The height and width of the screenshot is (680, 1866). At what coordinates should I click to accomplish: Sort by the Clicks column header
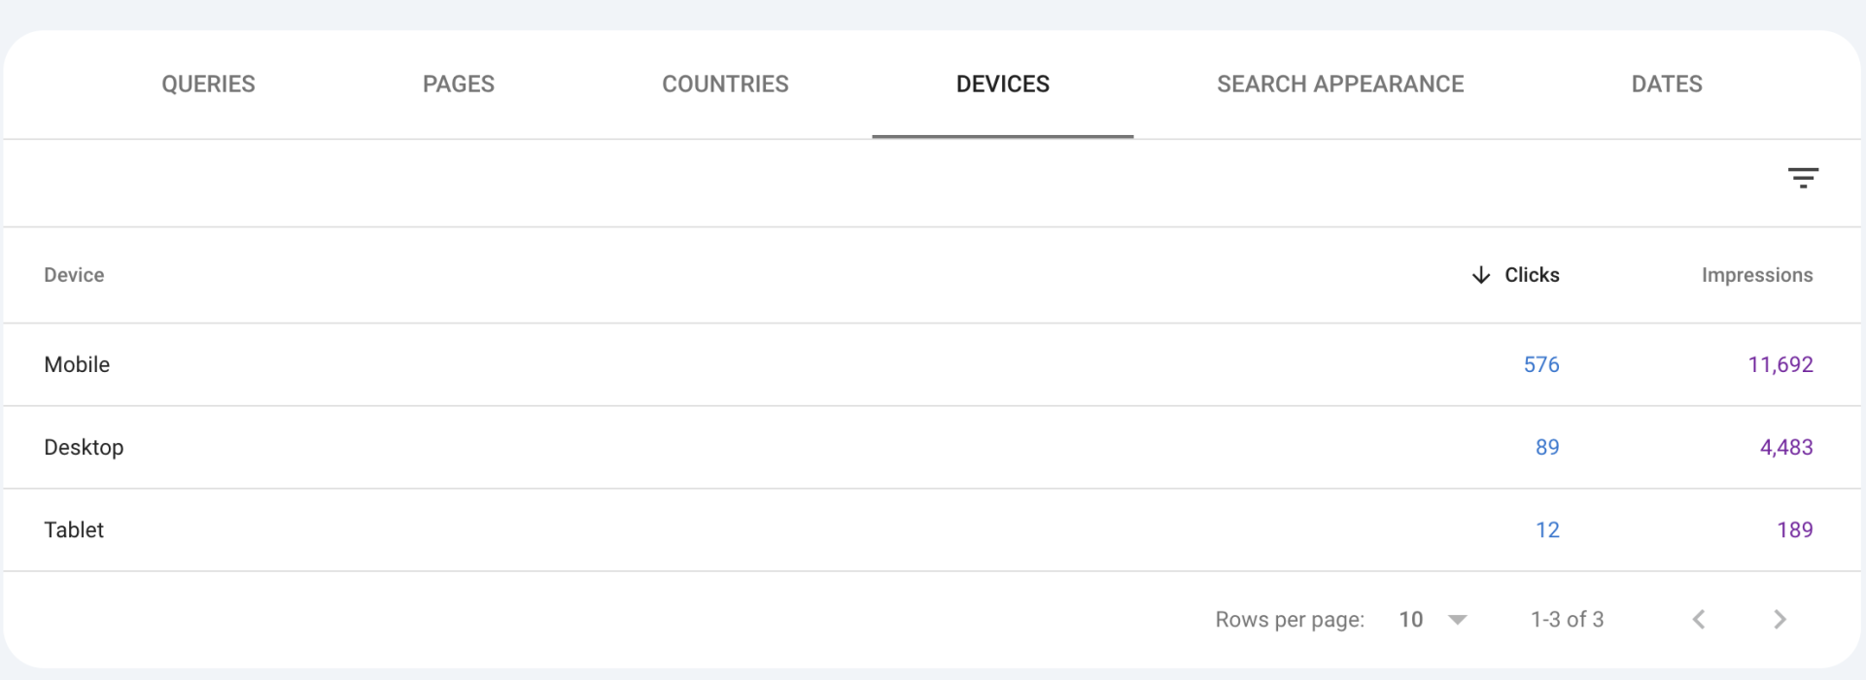[x=1532, y=275]
